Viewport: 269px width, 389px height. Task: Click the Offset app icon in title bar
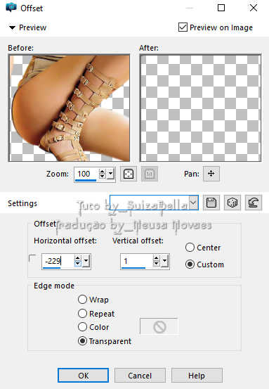11,8
